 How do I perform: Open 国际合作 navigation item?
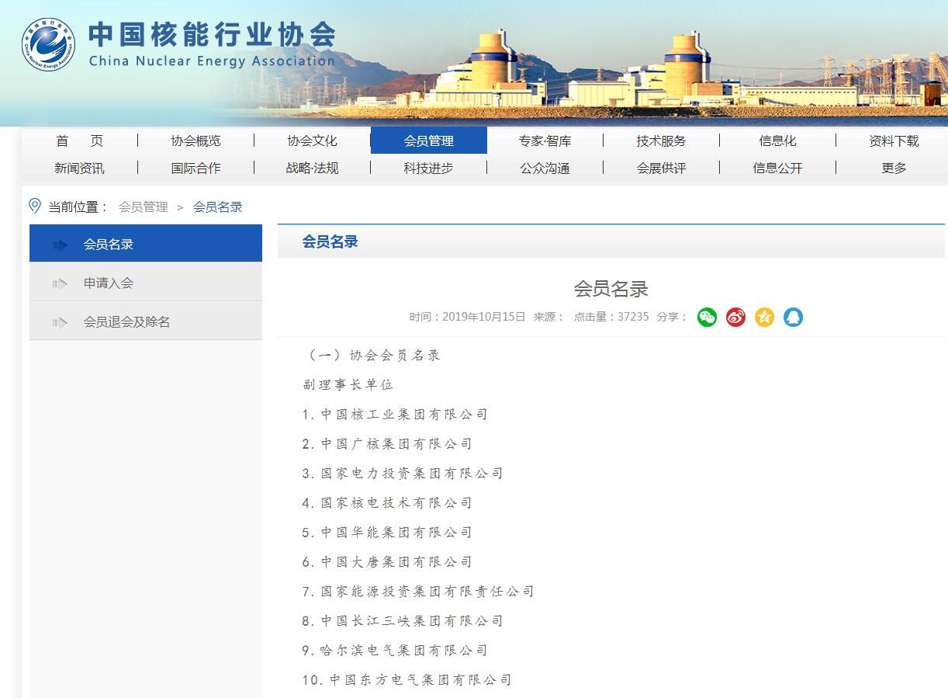(x=195, y=168)
